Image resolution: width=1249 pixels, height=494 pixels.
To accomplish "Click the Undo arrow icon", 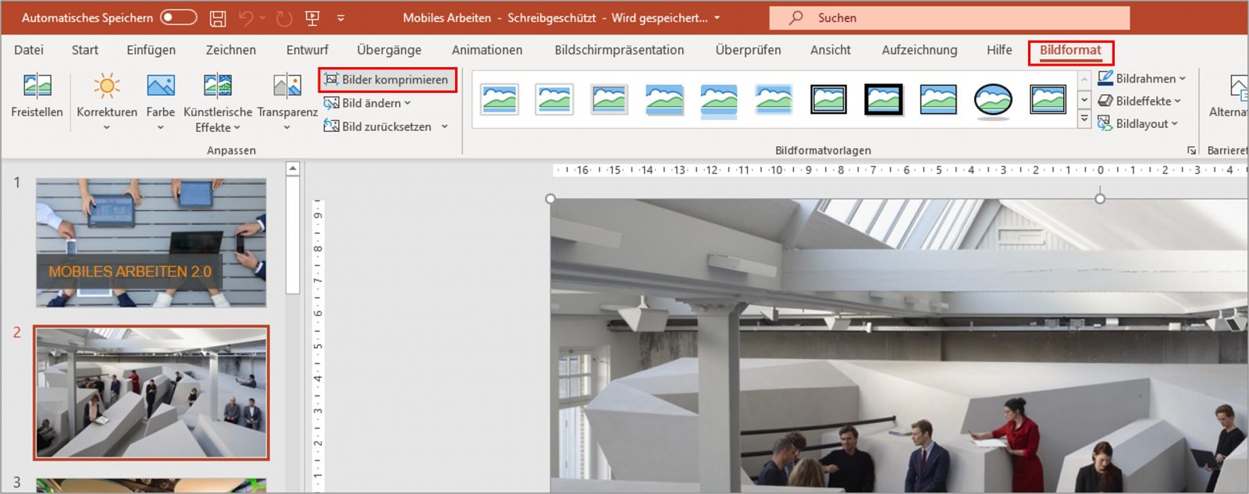I will pos(246,18).
